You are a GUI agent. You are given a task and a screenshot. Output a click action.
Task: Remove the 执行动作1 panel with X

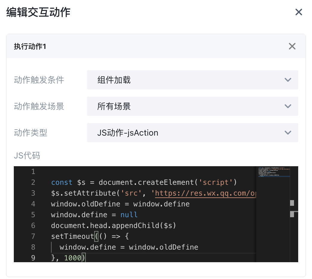(292, 46)
